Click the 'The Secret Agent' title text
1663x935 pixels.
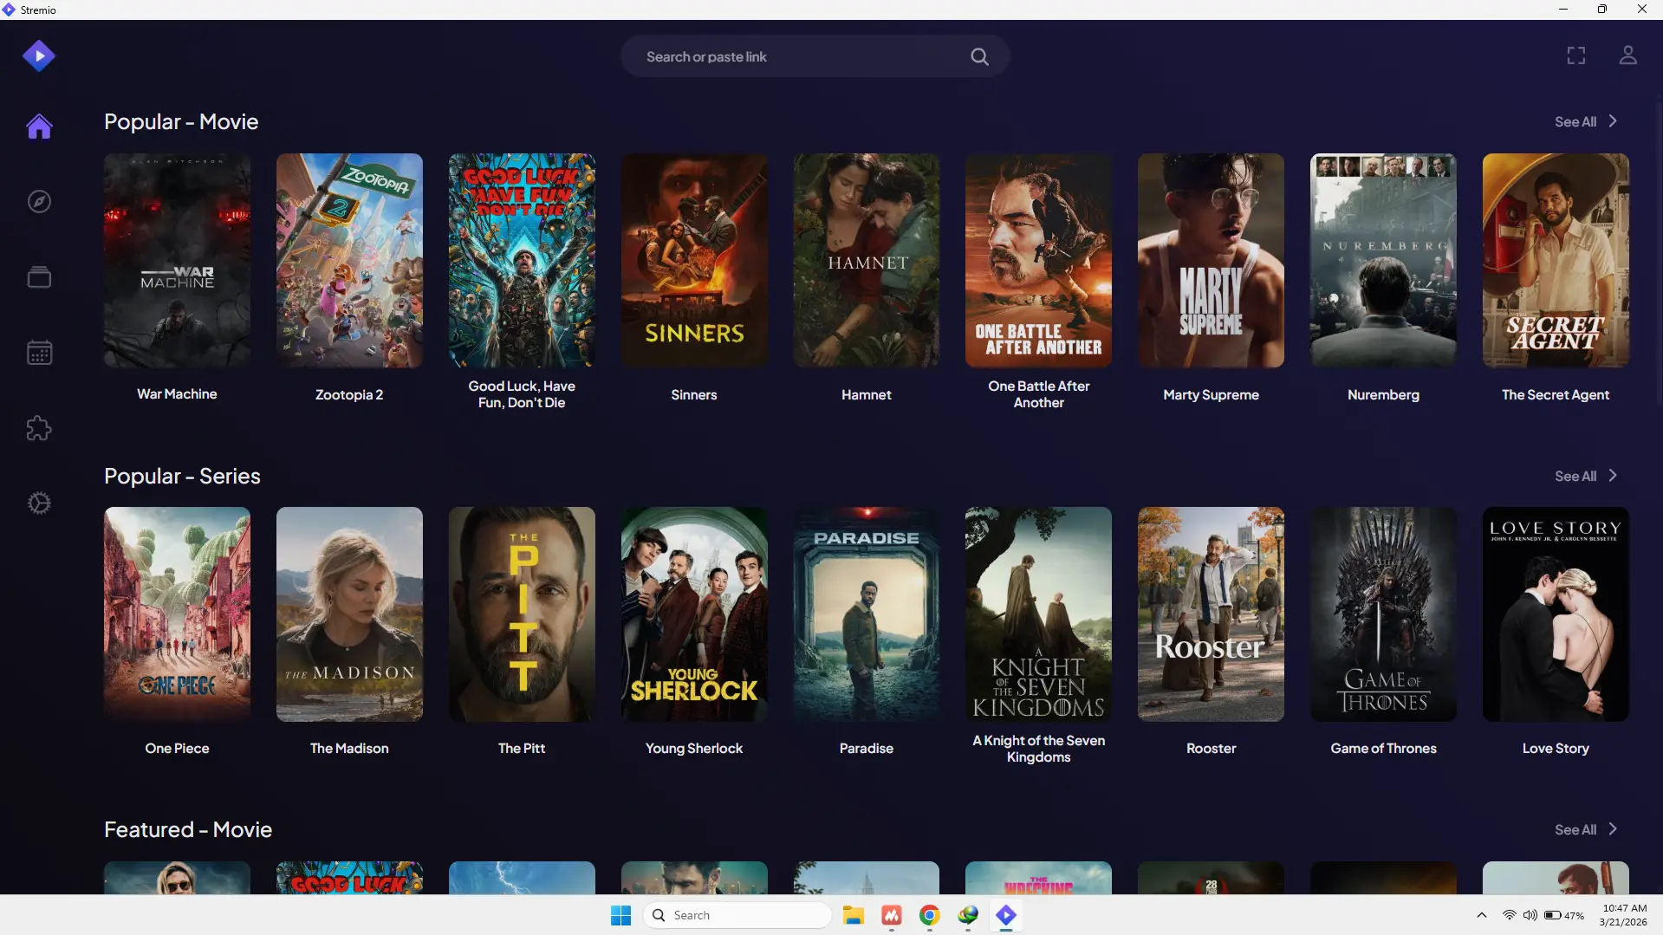pyautogui.click(x=1556, y=395)
